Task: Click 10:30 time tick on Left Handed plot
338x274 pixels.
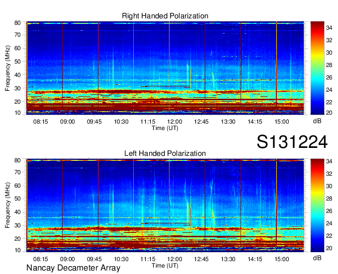Action: [121, 259]
